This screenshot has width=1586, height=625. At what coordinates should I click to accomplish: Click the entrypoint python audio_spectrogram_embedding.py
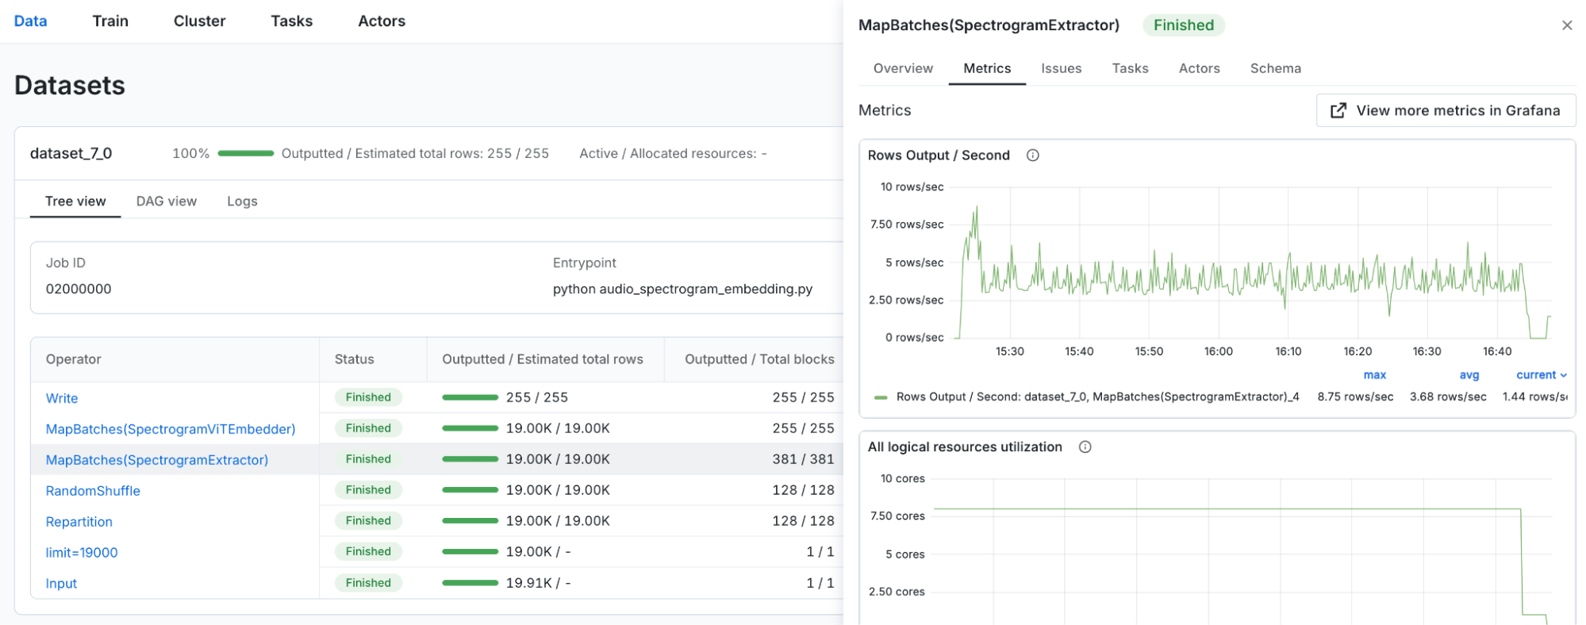[682, 289]
